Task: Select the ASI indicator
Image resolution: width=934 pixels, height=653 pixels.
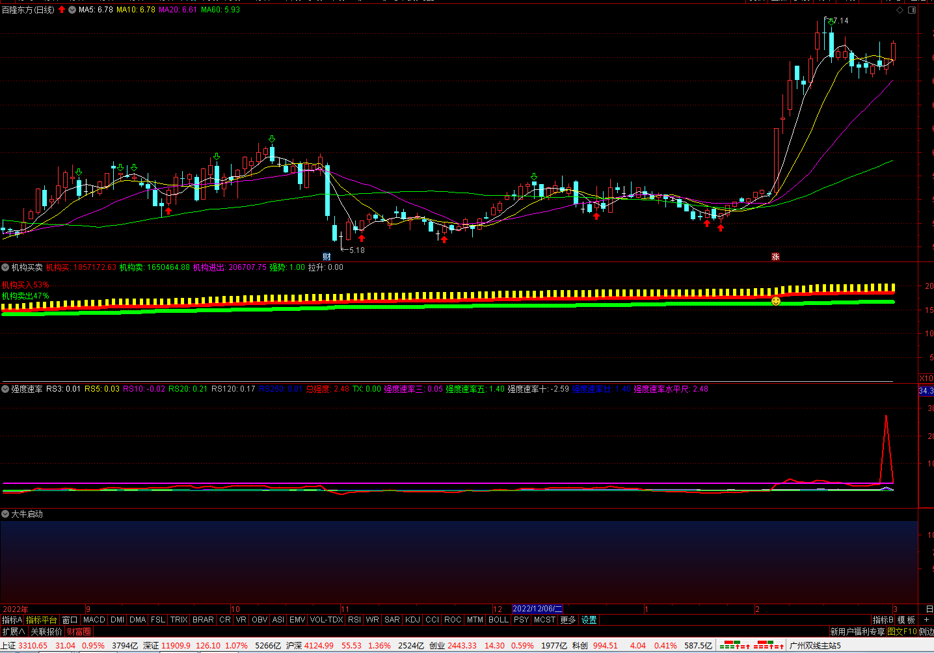Action: click(278, 620)
